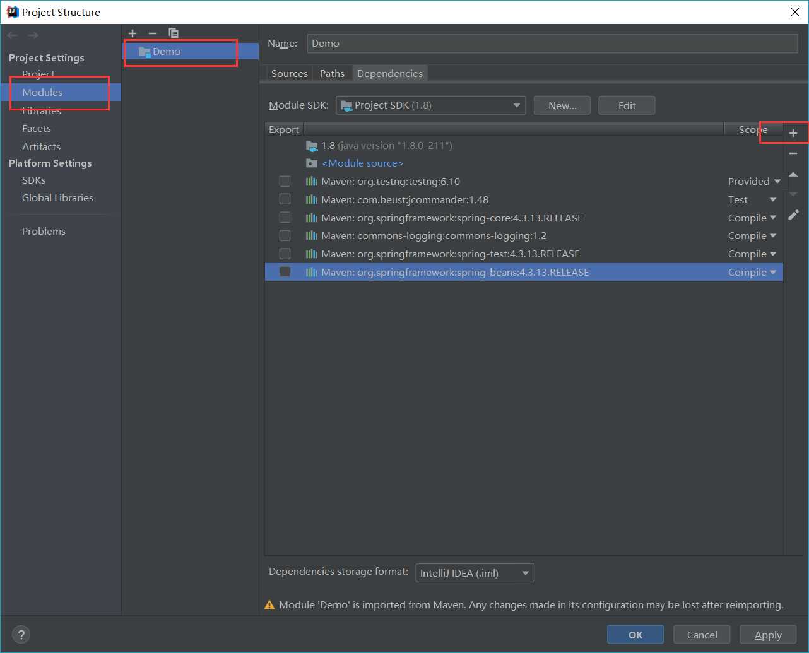
Task: Click the forward navigation arrow
Action: (x=33, y=35)
